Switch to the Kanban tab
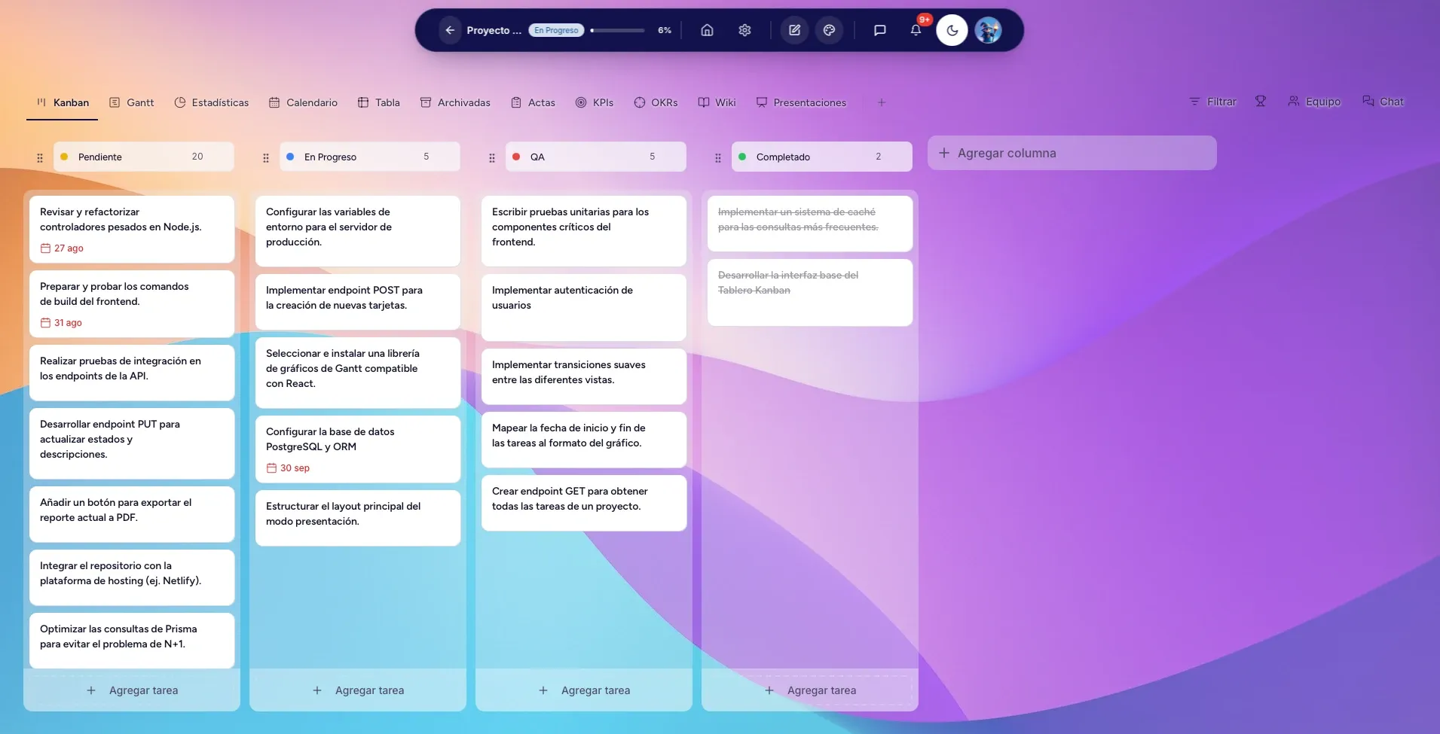The width and height of the screenshot is (1440, 734). (x=63, y=102)
